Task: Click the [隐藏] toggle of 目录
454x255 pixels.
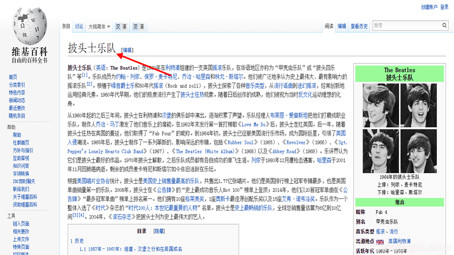Action: [159, 231]
